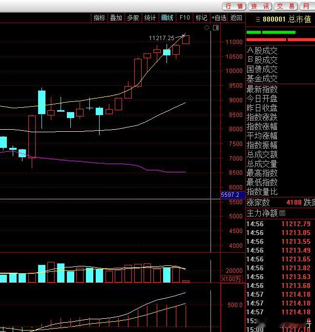
Task: Click the 最高指数 label
Action: click(x=262, y=173)
